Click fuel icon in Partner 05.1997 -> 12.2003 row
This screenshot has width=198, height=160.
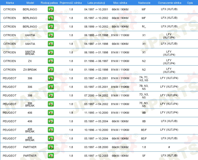click(x=51, y=155)
